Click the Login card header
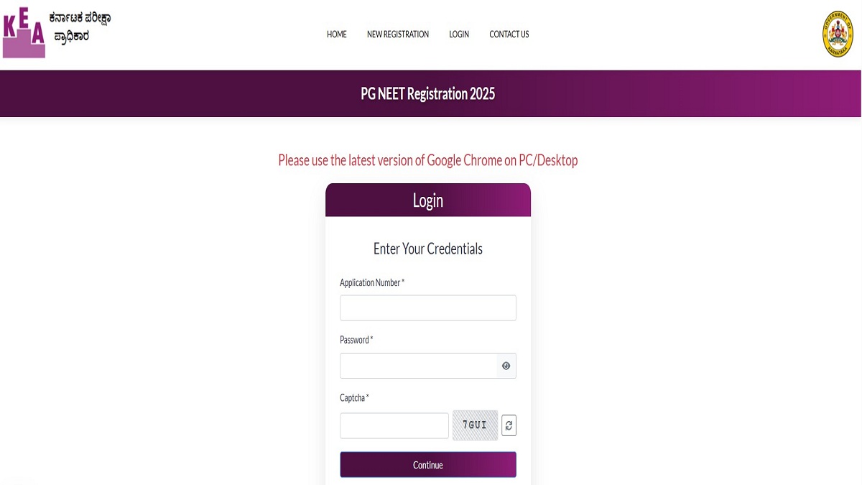 [x=428, y=200]
